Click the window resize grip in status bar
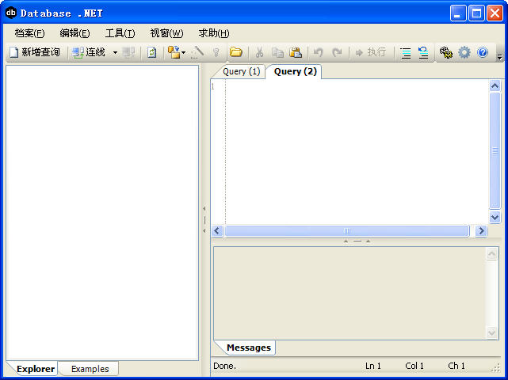 point(496,368)
